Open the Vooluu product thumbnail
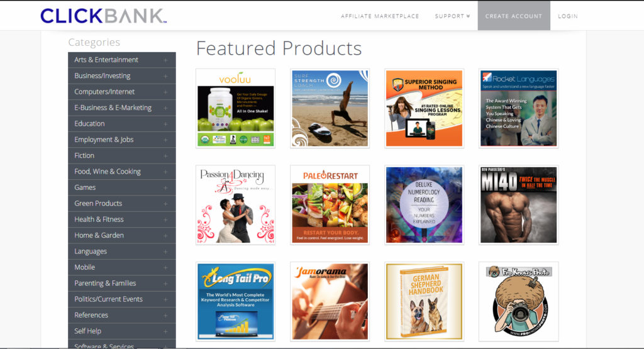 coord(235,108)
